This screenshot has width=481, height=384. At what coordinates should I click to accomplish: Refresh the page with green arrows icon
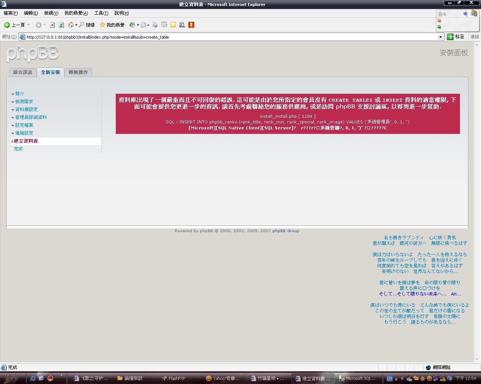(x=61, y=25)
